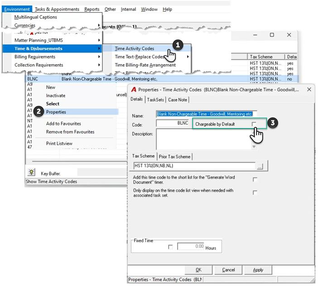Switch to the Tax Scheme tab

[x=143, y=156]
